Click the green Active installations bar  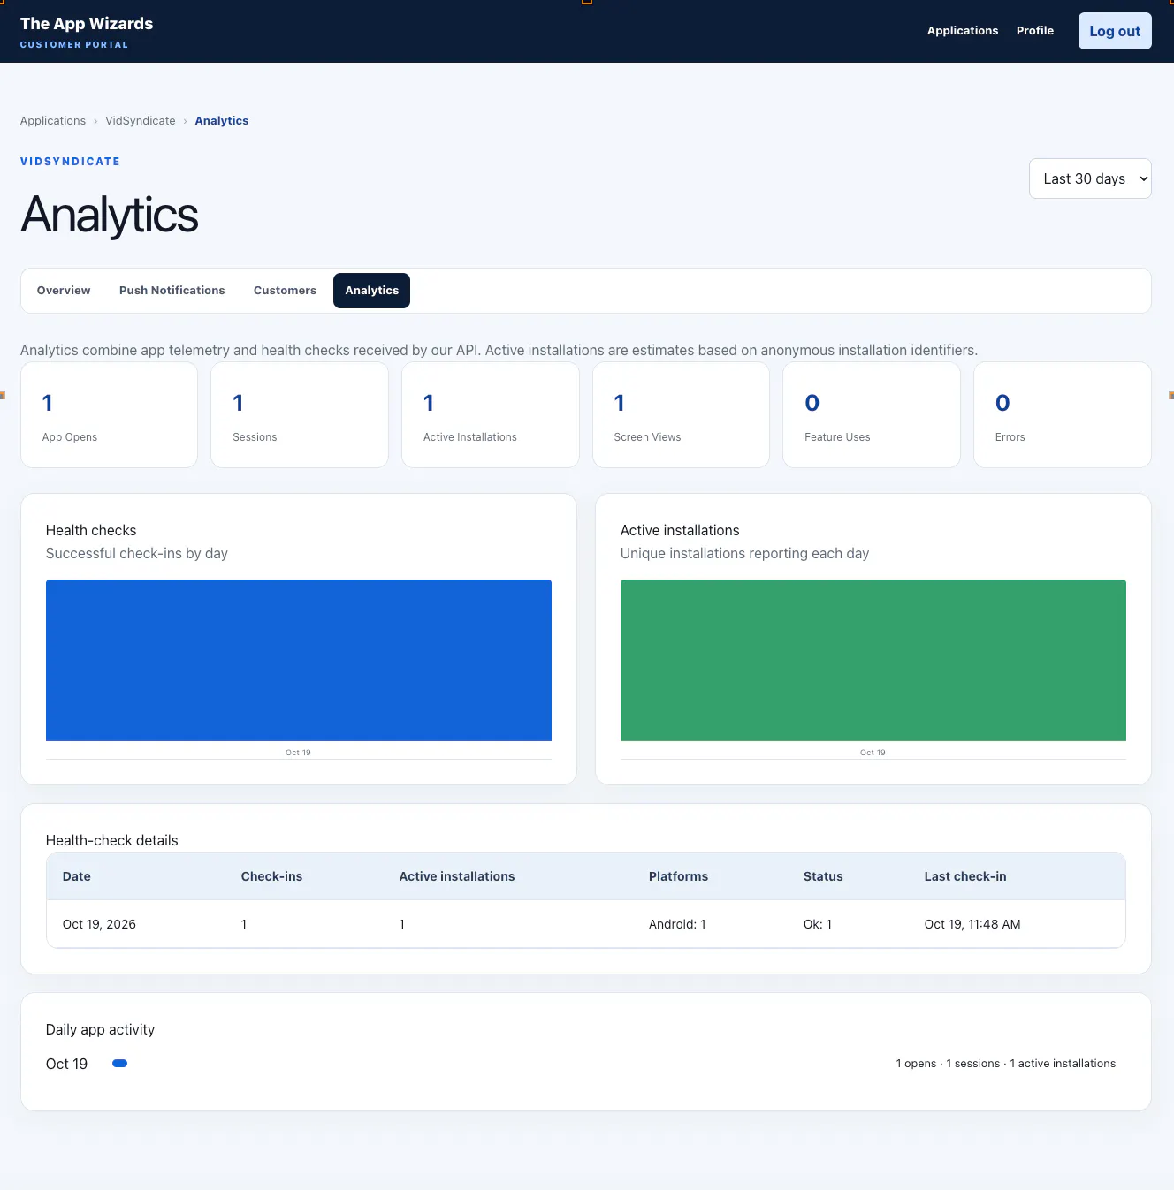pos(873,660)
